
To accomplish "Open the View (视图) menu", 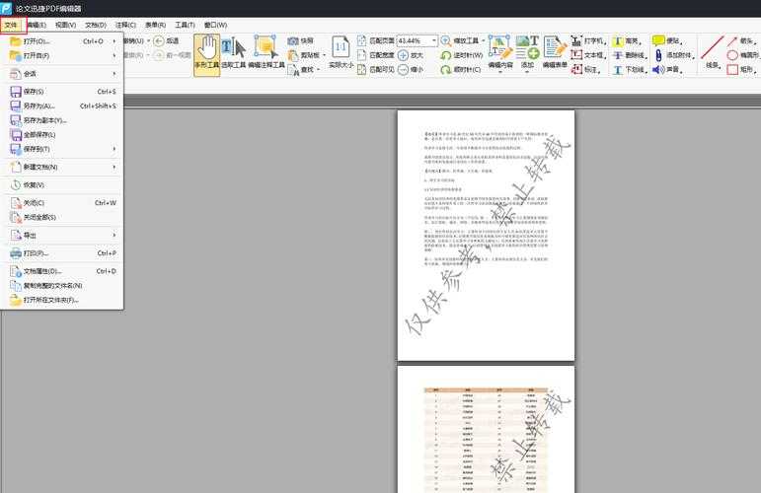I will click(x=65, y=25).
